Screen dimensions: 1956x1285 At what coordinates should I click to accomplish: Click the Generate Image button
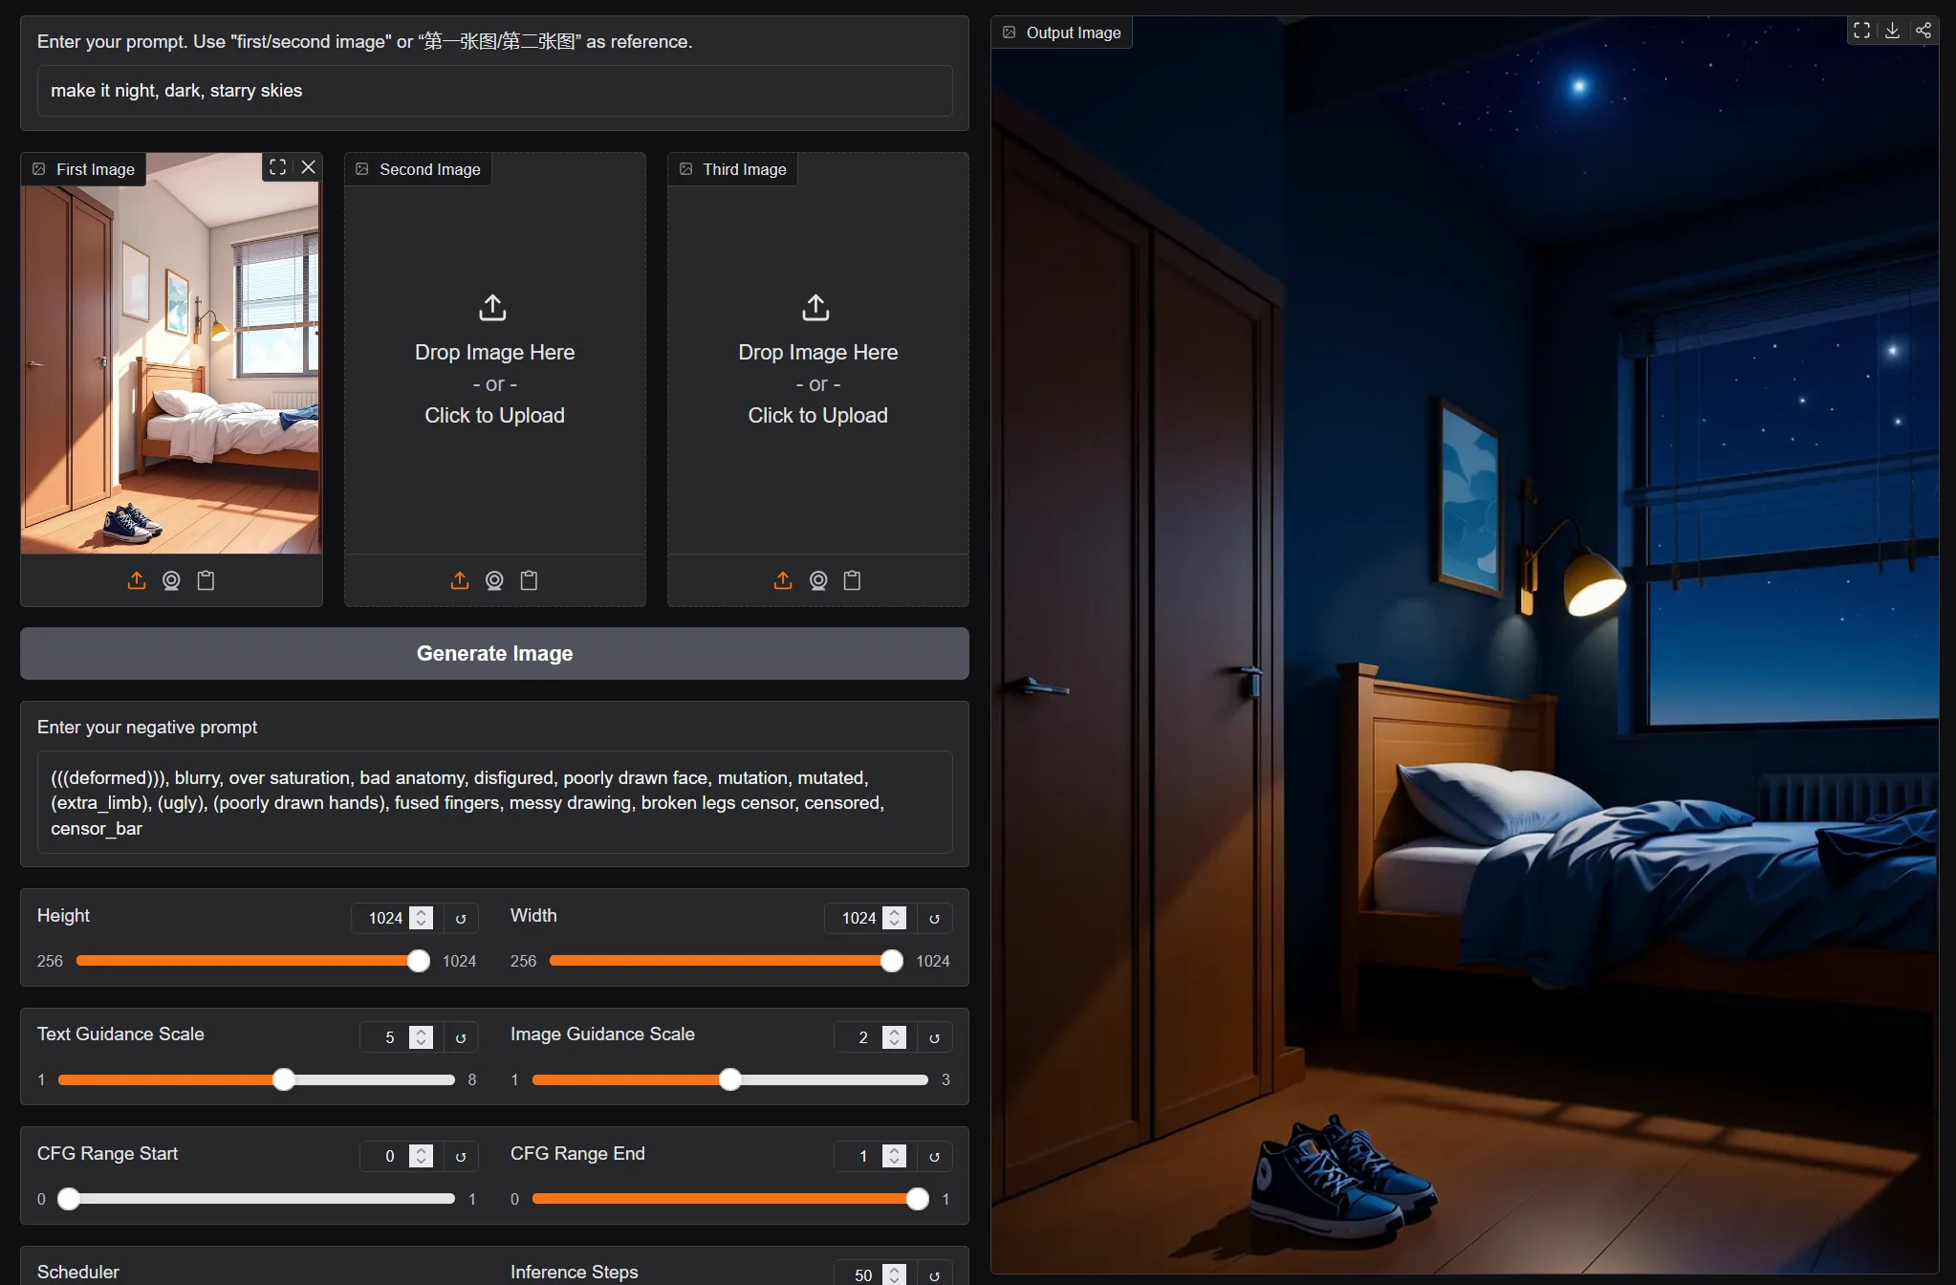tap(494, 653)
